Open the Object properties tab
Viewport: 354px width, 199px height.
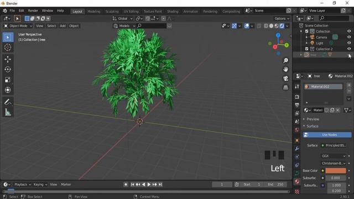click(x=297, y=140)
